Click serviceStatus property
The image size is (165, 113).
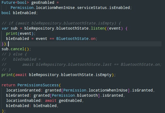click(92, 8)
